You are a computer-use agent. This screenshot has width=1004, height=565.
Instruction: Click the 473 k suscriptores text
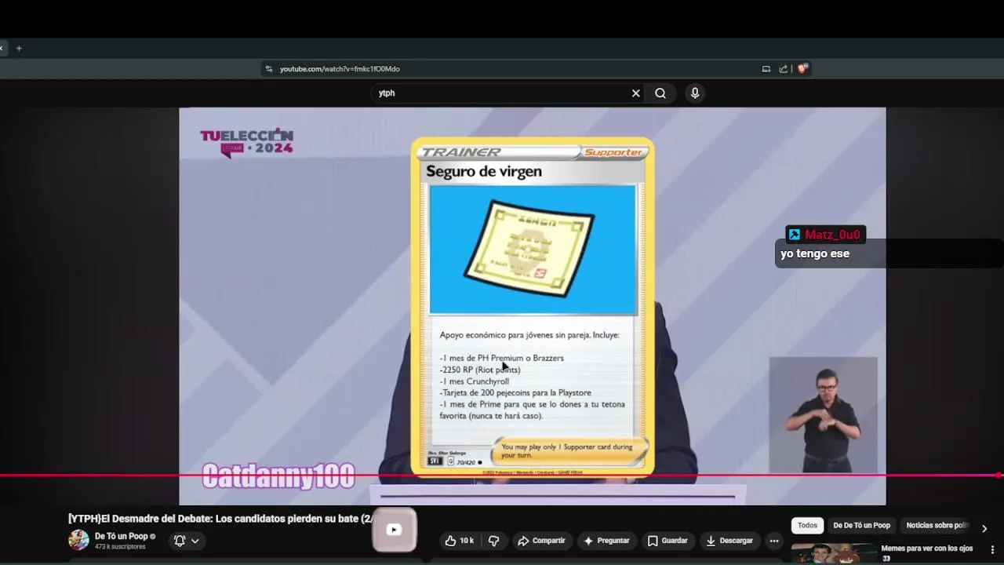[x=120, y=547]
